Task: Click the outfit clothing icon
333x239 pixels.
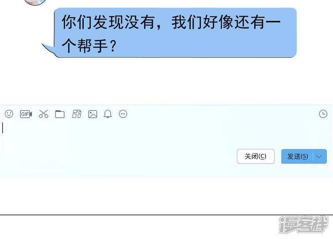Action: pos(77,114)
